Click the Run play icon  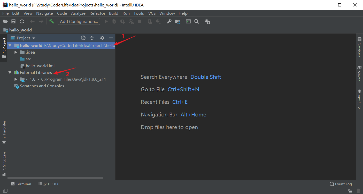click(106, 22)
